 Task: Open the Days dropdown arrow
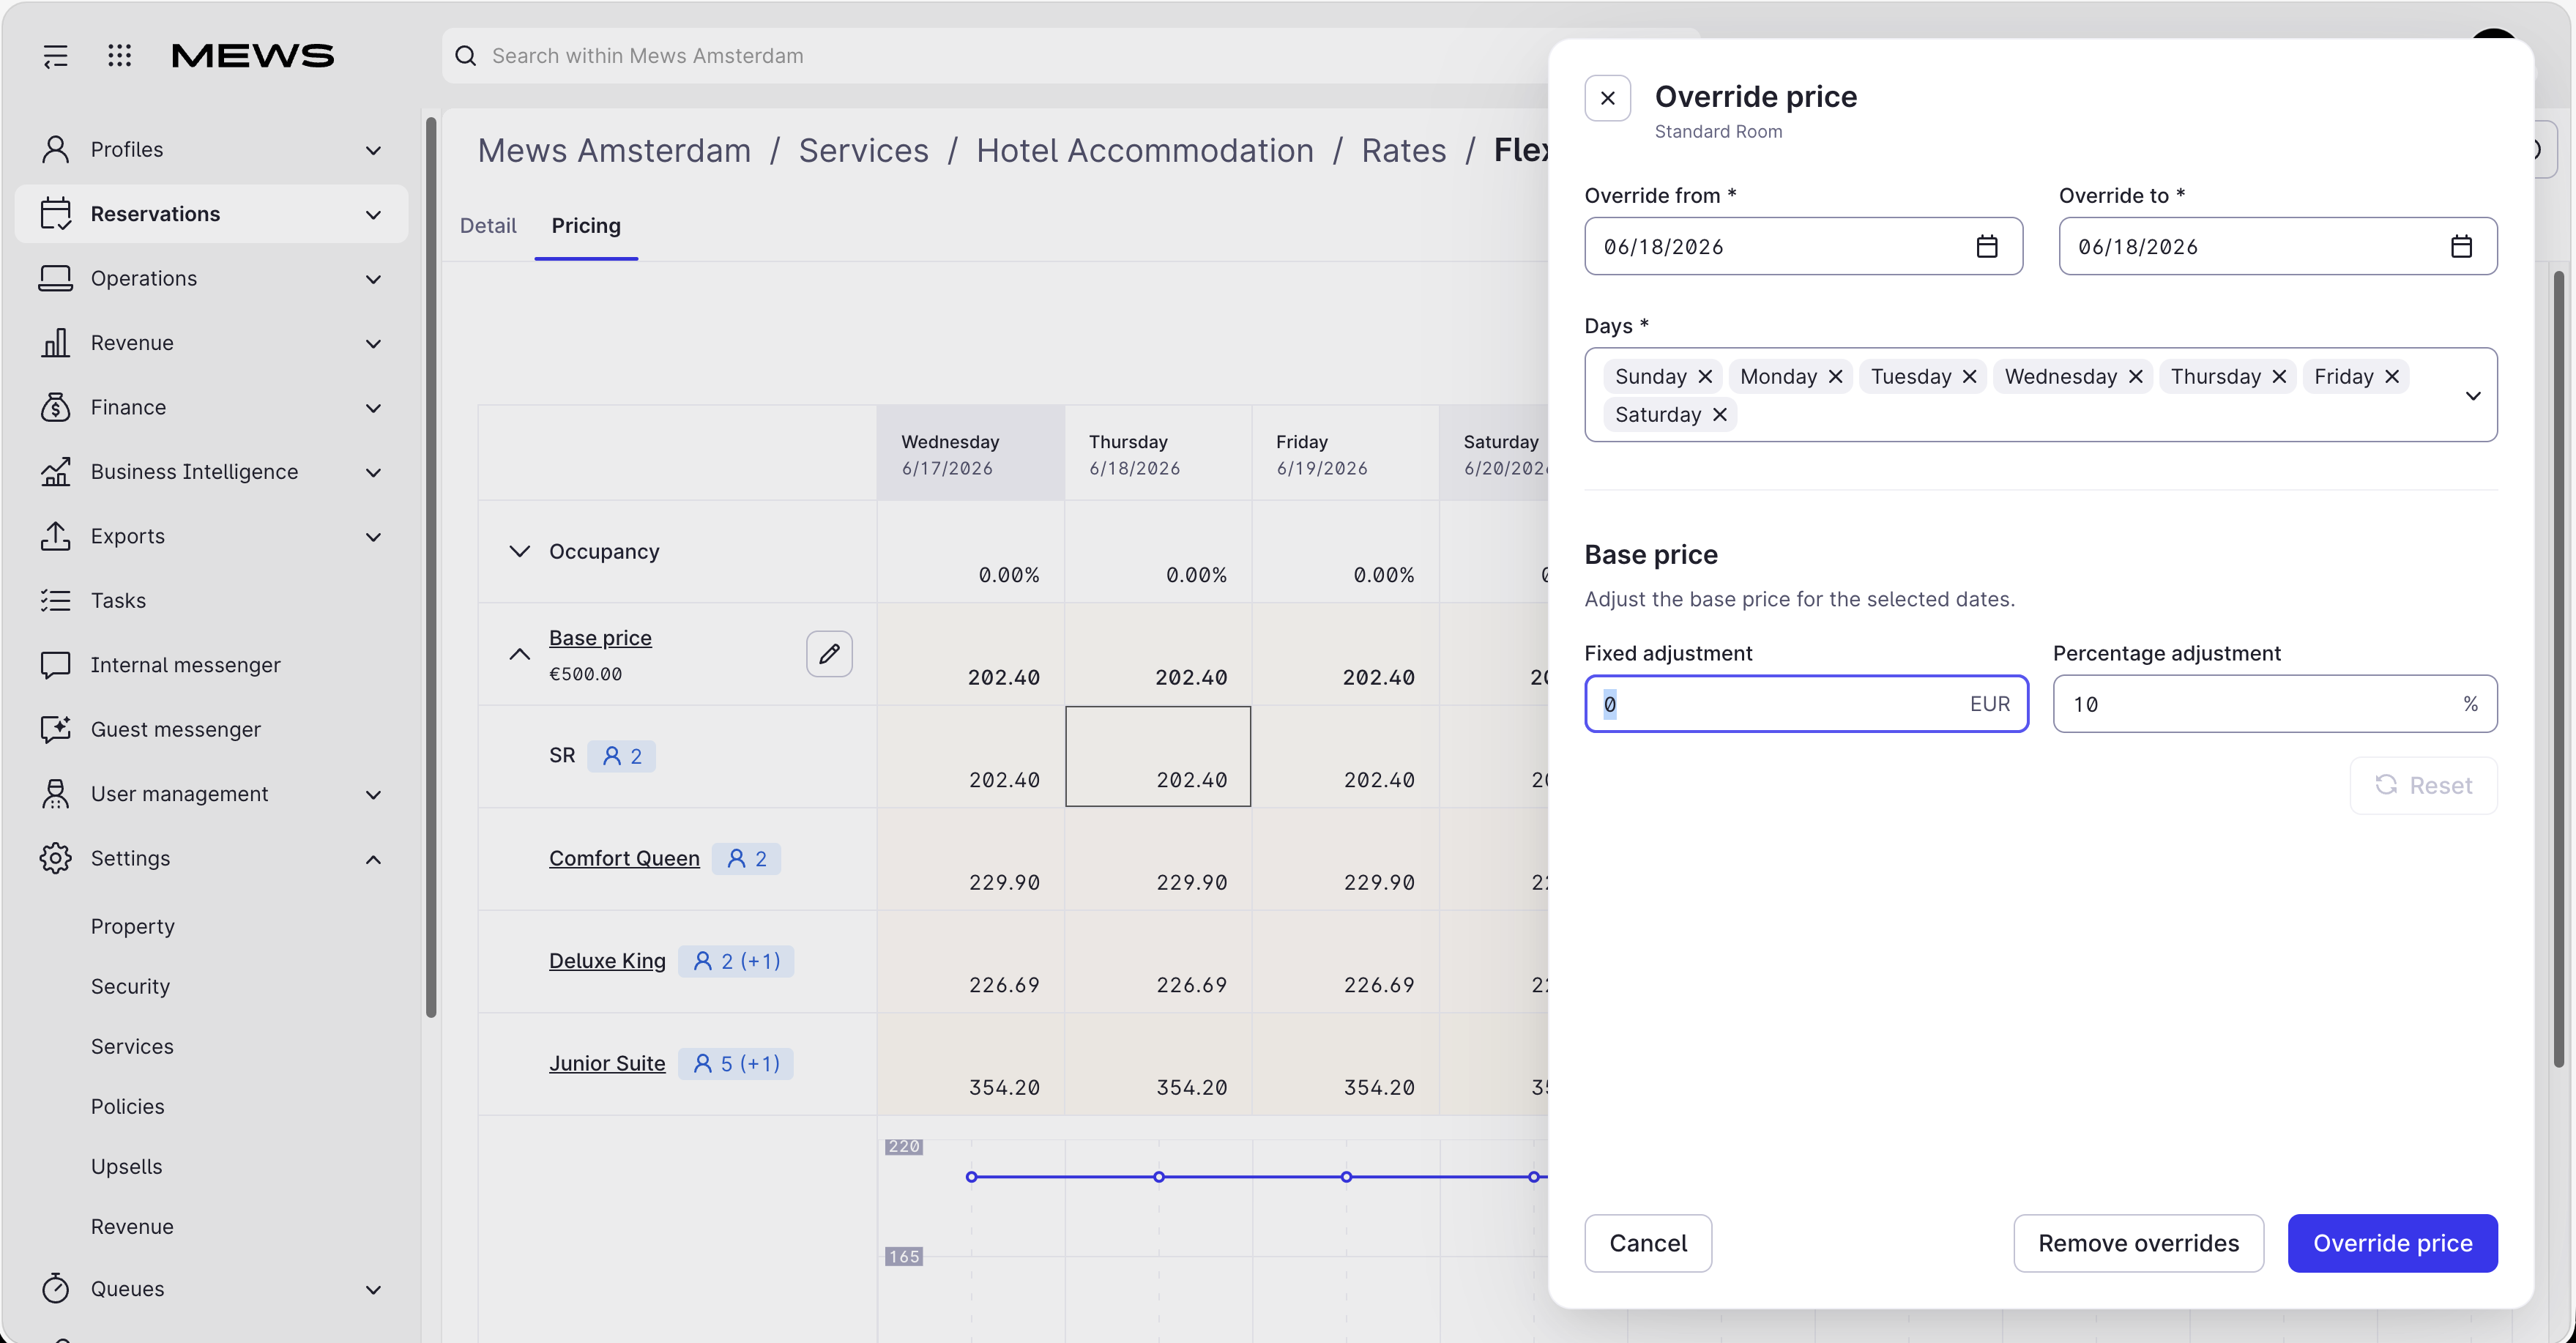[x=2473, y=395]
